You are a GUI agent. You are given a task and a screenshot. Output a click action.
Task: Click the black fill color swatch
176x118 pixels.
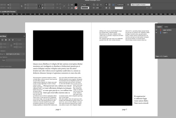pyautogui.click(x=76, y=5)
